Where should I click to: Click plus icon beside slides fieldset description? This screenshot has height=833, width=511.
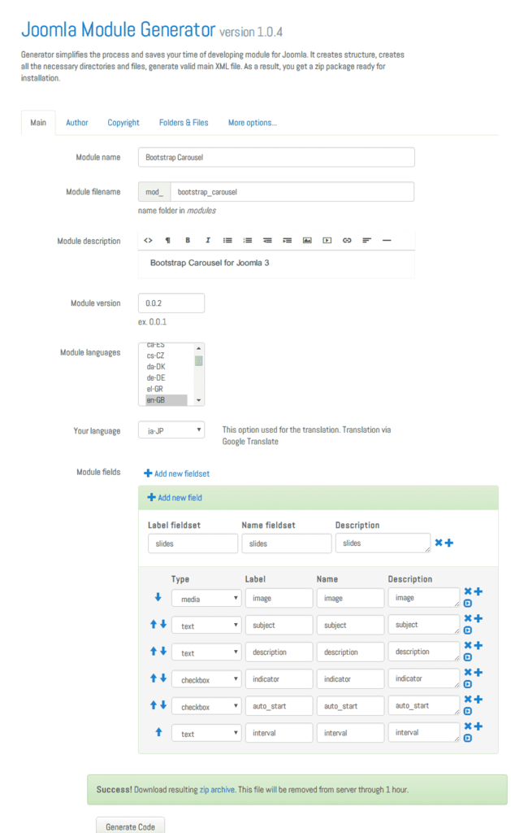coord(449,543)
